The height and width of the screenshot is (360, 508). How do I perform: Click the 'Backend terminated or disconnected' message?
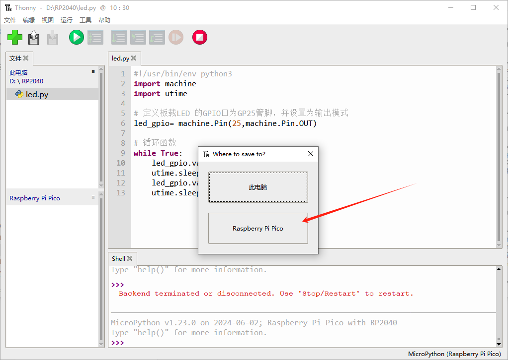pos(266,294)
